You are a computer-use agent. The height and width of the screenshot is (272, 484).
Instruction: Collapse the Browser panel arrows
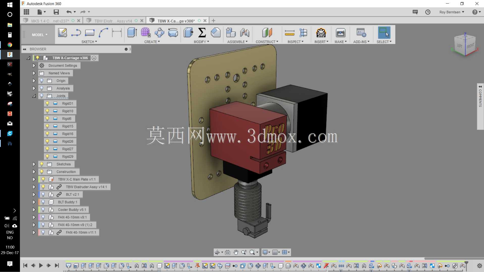point(25,49)
